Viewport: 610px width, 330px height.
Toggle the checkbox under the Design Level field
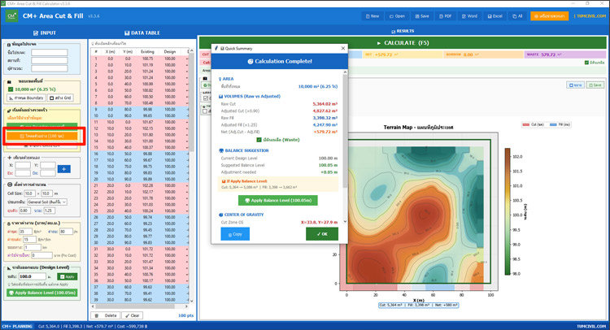[x=9, y=284]
